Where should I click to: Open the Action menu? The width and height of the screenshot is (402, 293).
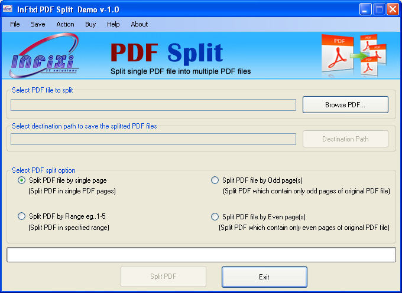point(65,24)
